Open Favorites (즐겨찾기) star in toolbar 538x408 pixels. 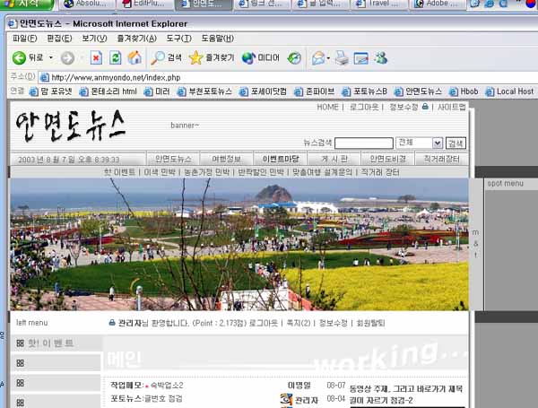click(212, 57)
